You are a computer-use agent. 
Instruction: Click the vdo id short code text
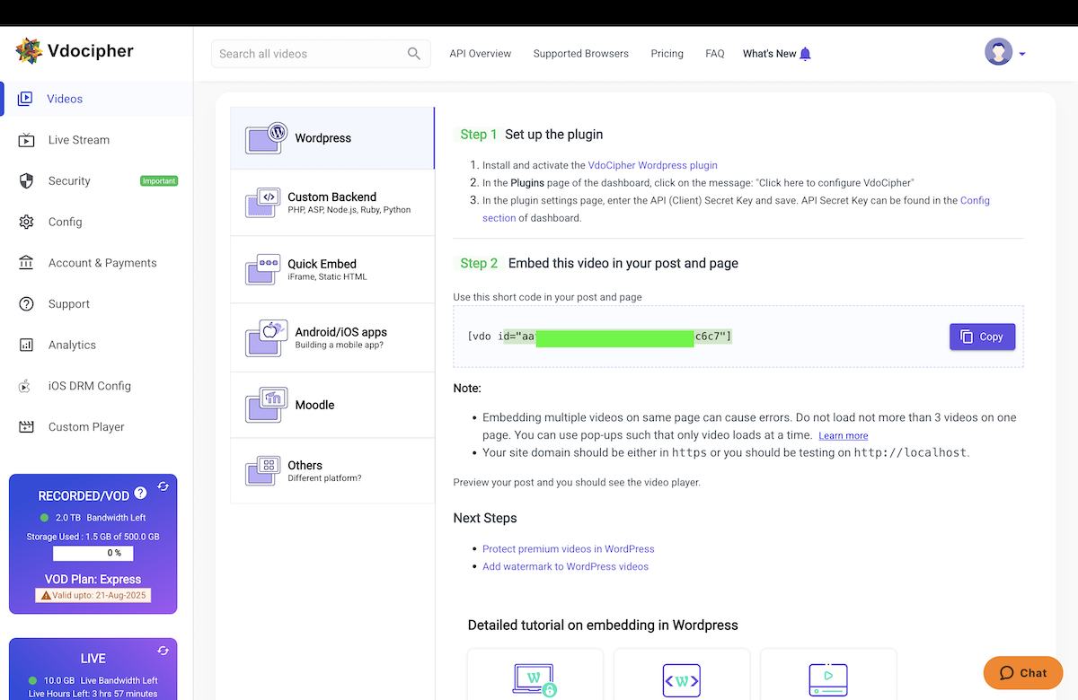point(599,337)
